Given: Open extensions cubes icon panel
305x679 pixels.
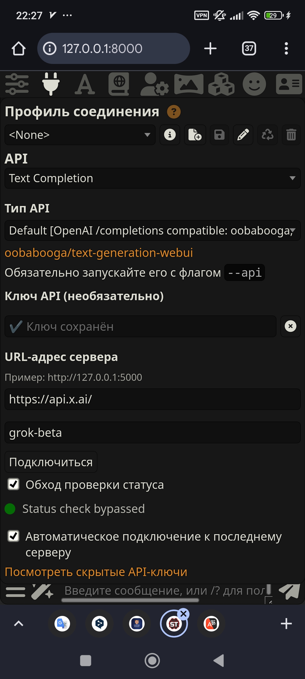Looking at the screenshot, I should (221, 84).
